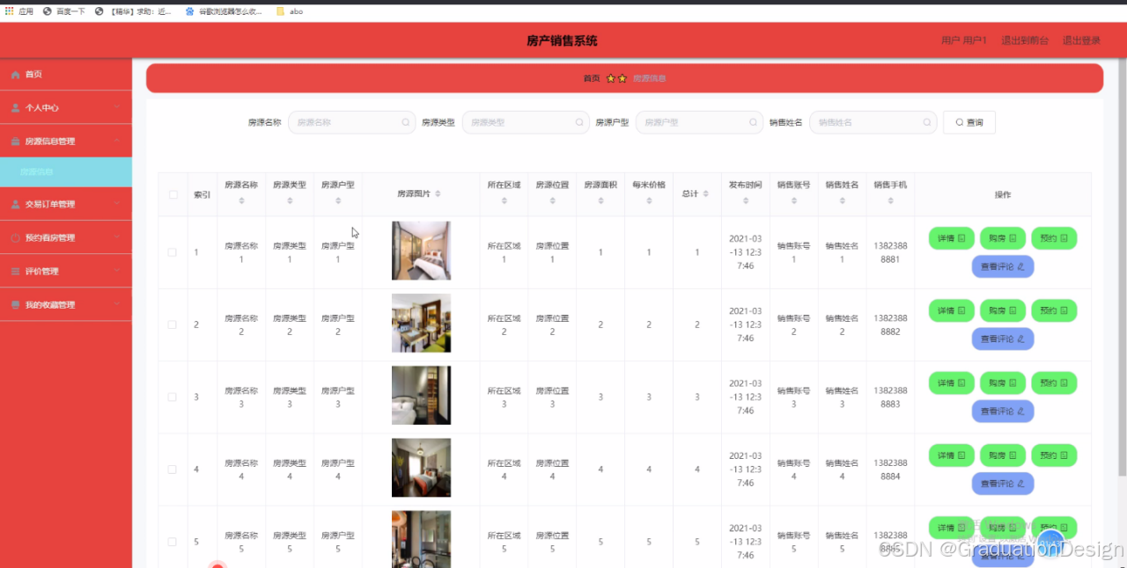Click the search icon in 销售姓名 field

click(927, 122)
